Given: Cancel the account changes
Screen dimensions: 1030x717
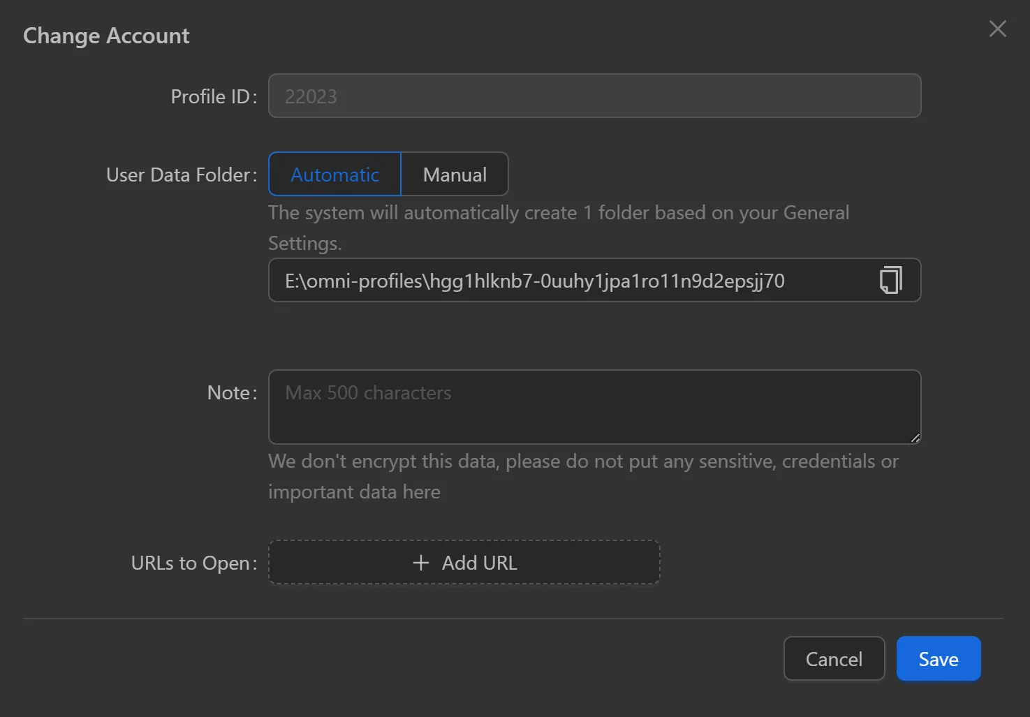Looking at the screenshot, I should tap(834, 658).
